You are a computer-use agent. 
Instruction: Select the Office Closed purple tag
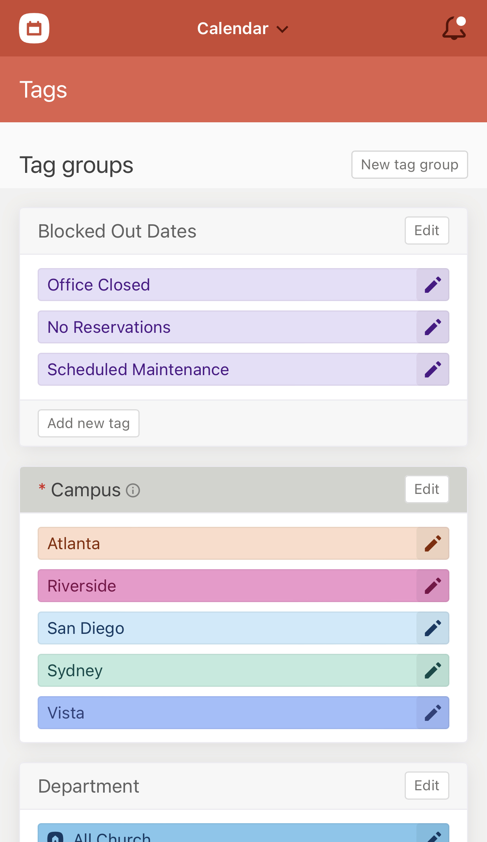coord(227,285)
